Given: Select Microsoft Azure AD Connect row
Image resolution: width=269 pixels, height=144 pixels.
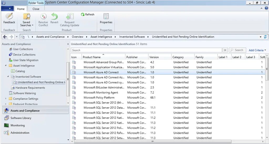Looking at the screenshot, I should [168, 72].
